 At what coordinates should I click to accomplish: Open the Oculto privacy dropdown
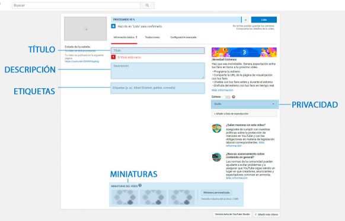(x=245, y=104)
